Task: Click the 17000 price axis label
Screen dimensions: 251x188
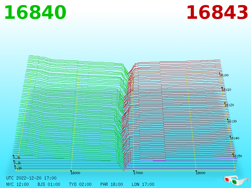Action: (138, 173)
